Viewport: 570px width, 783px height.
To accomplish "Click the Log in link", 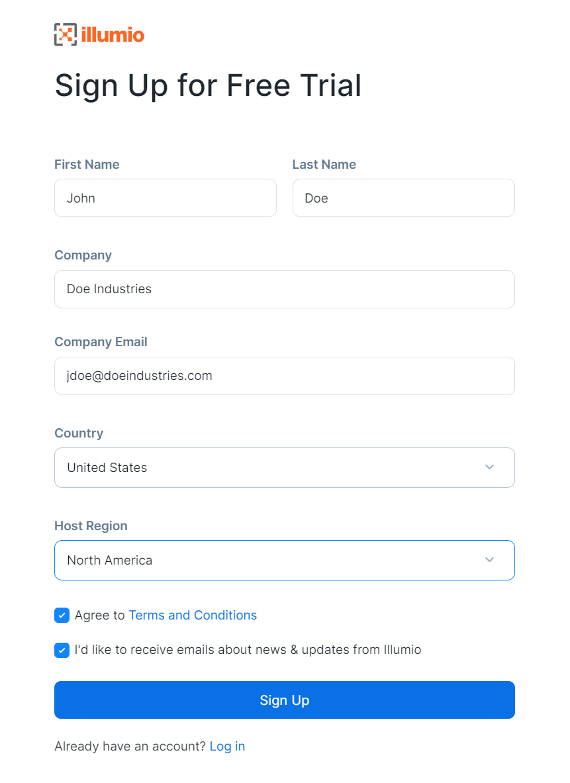I will [227, 746].
